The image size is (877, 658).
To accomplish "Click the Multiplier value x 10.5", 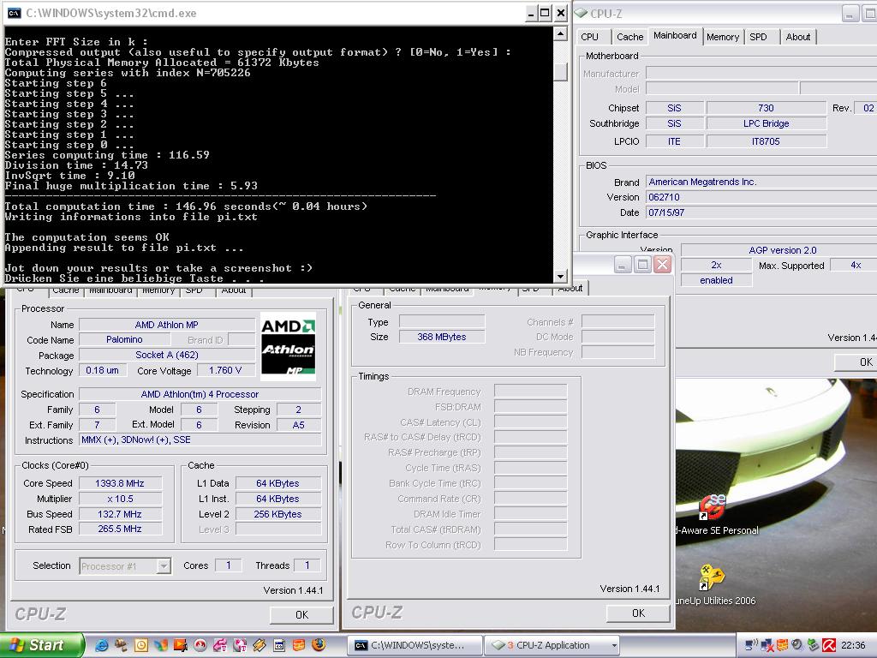I will click(x=120, y=499).
